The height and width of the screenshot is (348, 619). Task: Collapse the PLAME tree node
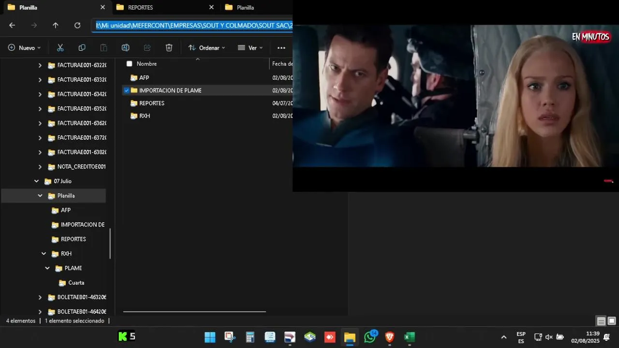pos(47,268)
